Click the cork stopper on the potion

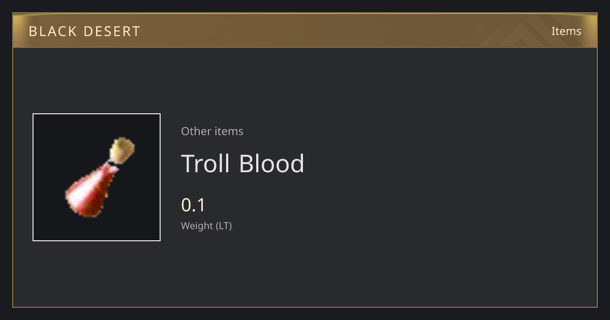(123, 151)
